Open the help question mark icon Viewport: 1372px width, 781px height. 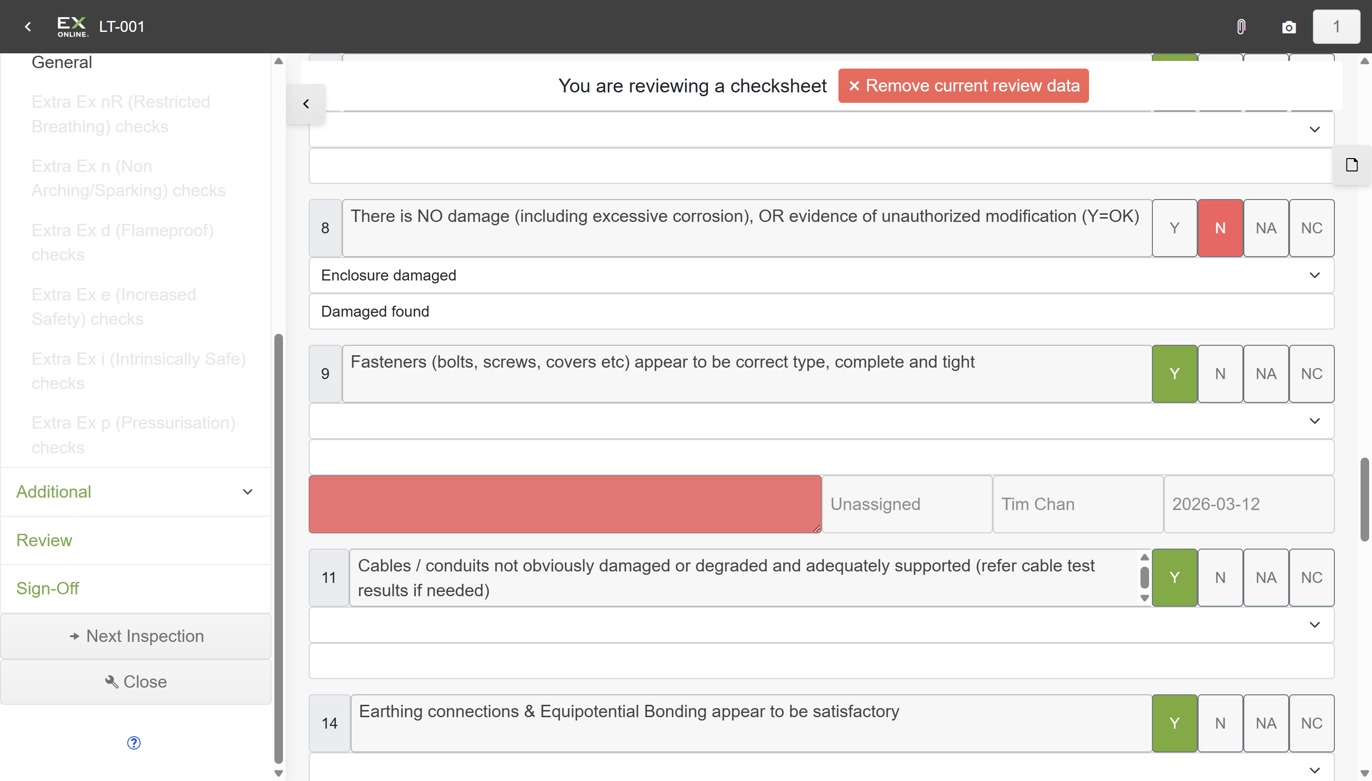[x=133, y=742]
